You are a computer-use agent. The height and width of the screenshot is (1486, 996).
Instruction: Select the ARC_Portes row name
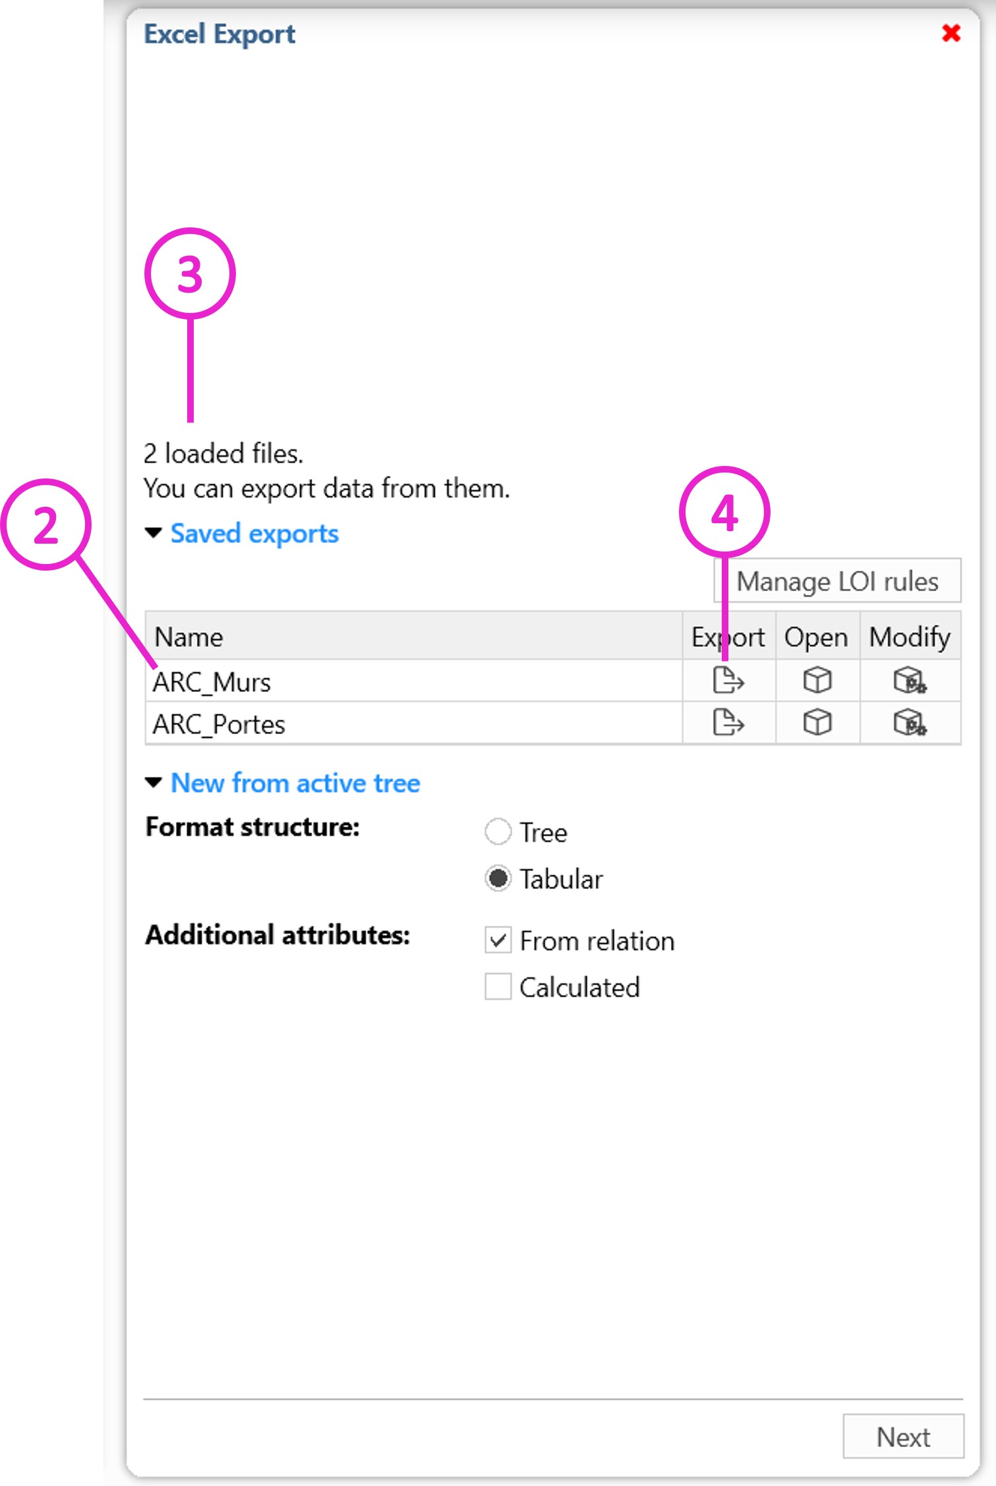[219, 725]
